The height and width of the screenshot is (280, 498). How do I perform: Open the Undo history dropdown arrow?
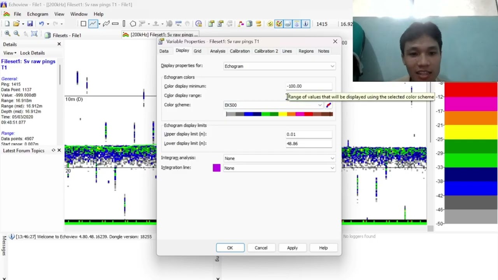[x=48, y=24]
